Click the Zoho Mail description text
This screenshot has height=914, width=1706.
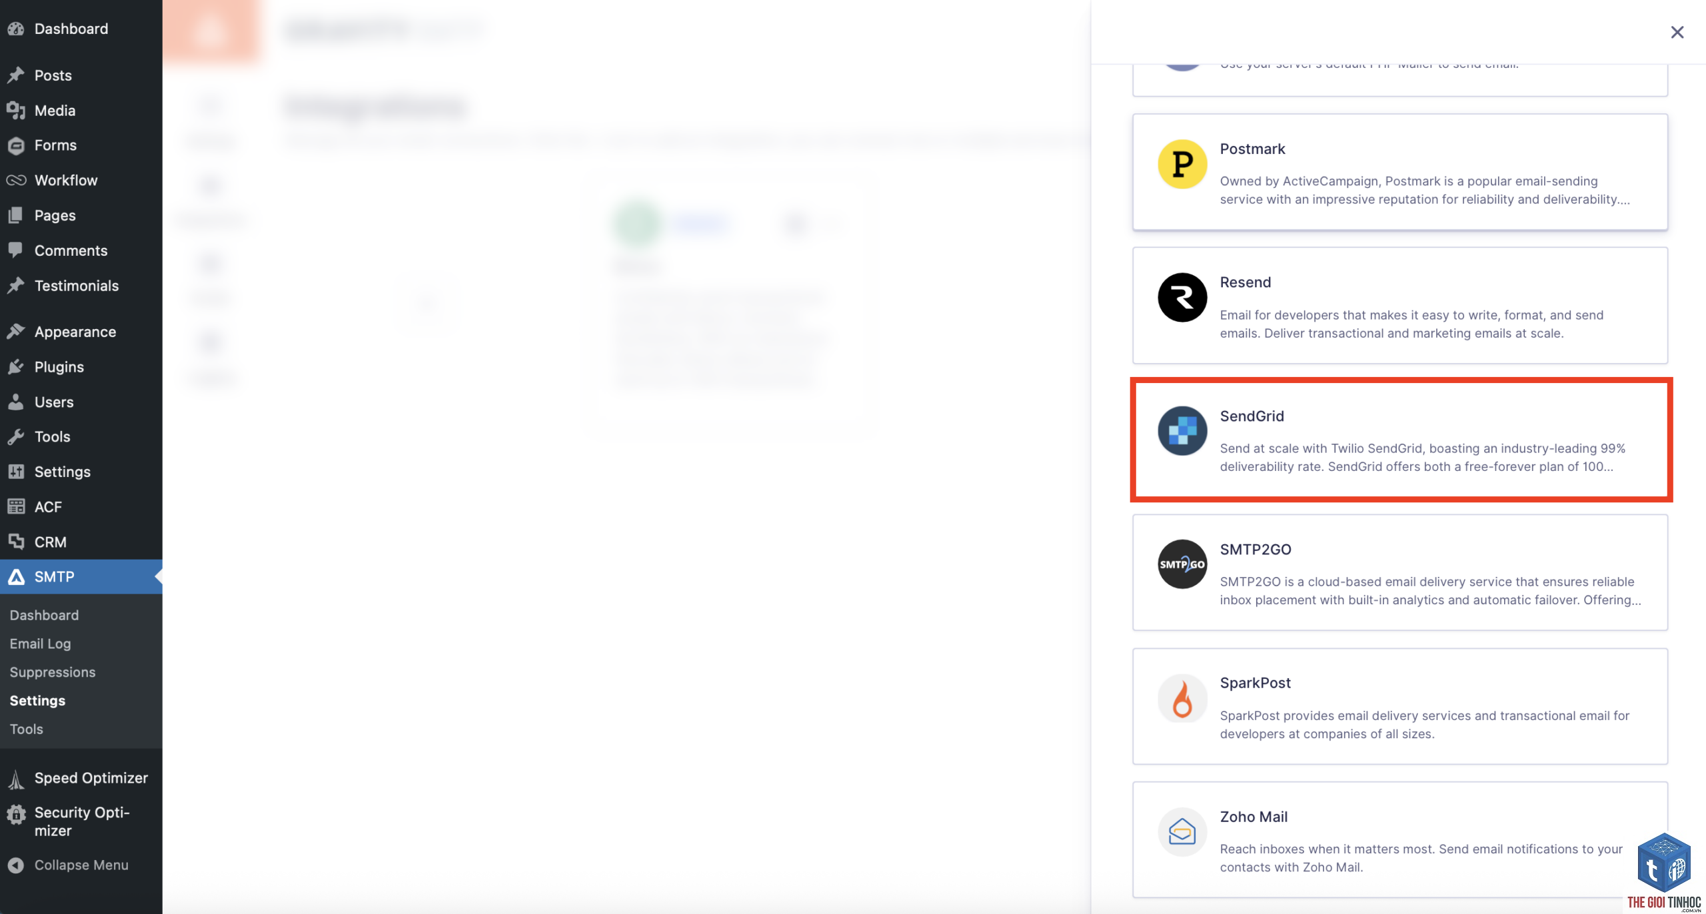(1421, 858)
